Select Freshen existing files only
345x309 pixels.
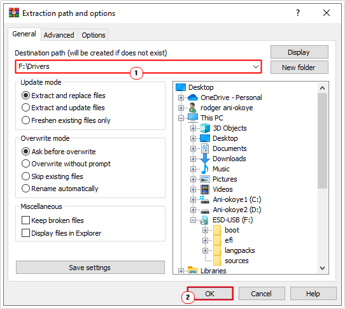[66, 120]
